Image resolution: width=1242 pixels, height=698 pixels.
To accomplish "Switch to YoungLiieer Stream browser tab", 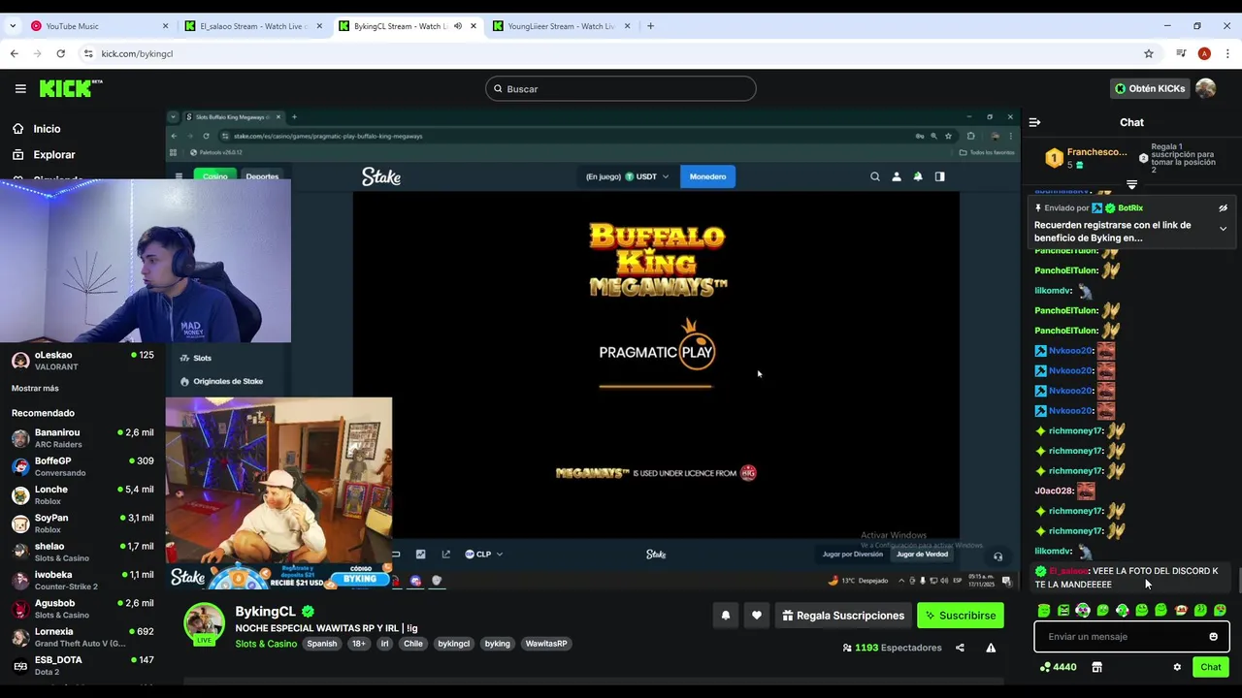I will (x=561, y=26).
